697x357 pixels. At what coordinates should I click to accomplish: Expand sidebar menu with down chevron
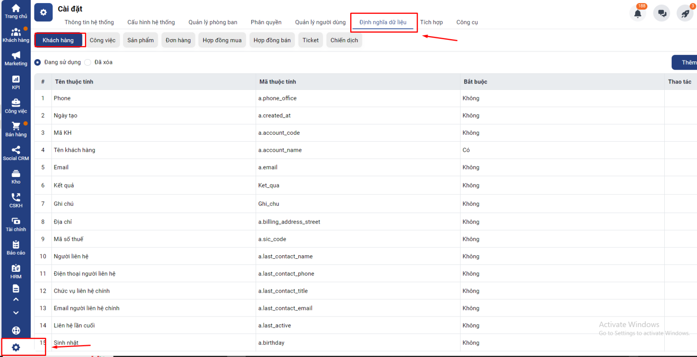[x=16, y=313]
